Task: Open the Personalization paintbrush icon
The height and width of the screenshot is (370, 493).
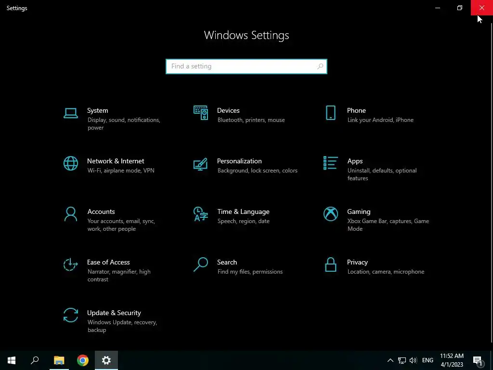Action: point(201,164)
